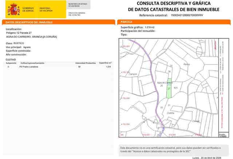
Task: Select the cadastral reference number 15003A012000270000WW
Action: tap(187, 16)
